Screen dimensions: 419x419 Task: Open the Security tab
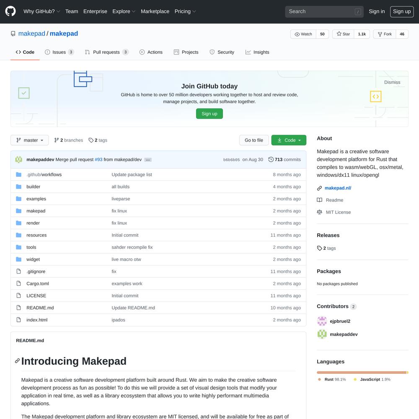click(x=222, y=52)
